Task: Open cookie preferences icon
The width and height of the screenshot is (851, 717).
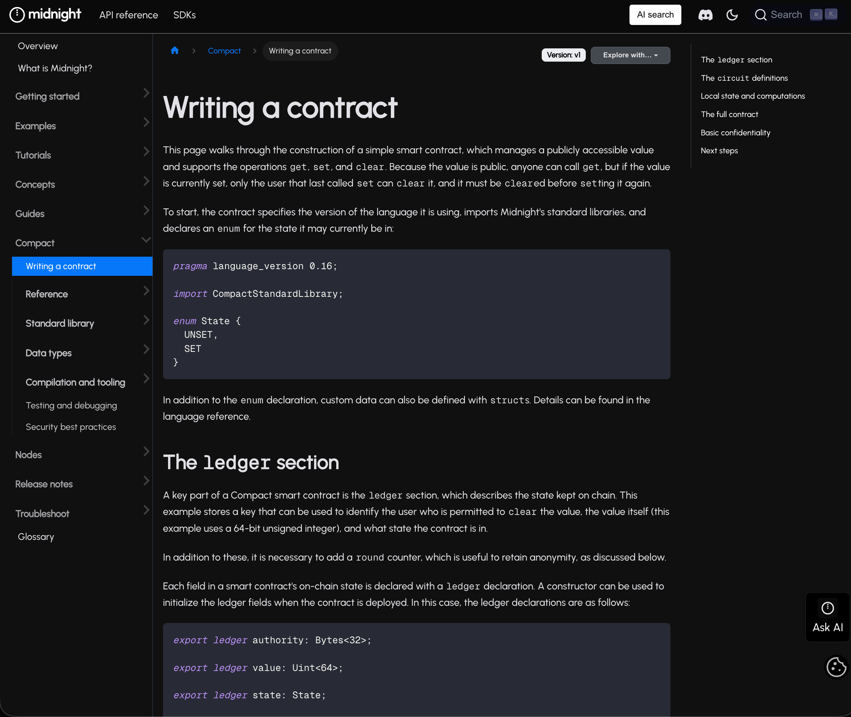Action: click(836, 667)
